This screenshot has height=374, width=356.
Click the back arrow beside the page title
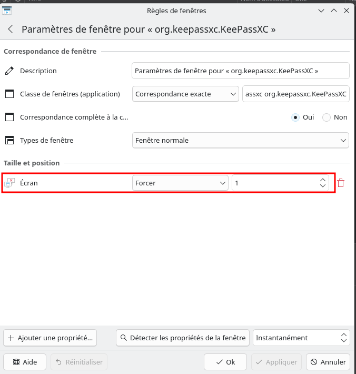10,29
